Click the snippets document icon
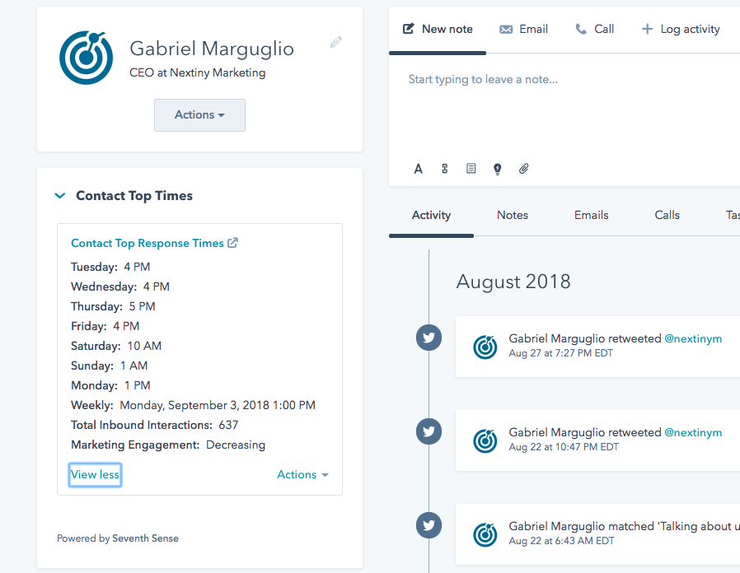This screenshot has width=740, height=573. (x=471, y=169)
